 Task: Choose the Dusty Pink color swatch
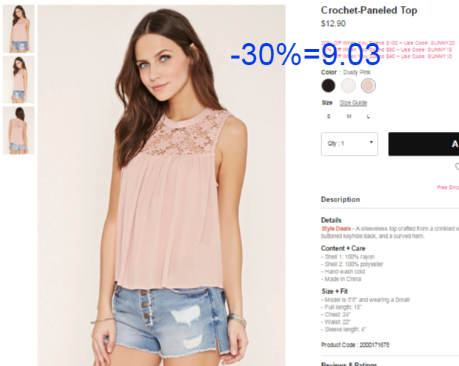pos(368,85)
